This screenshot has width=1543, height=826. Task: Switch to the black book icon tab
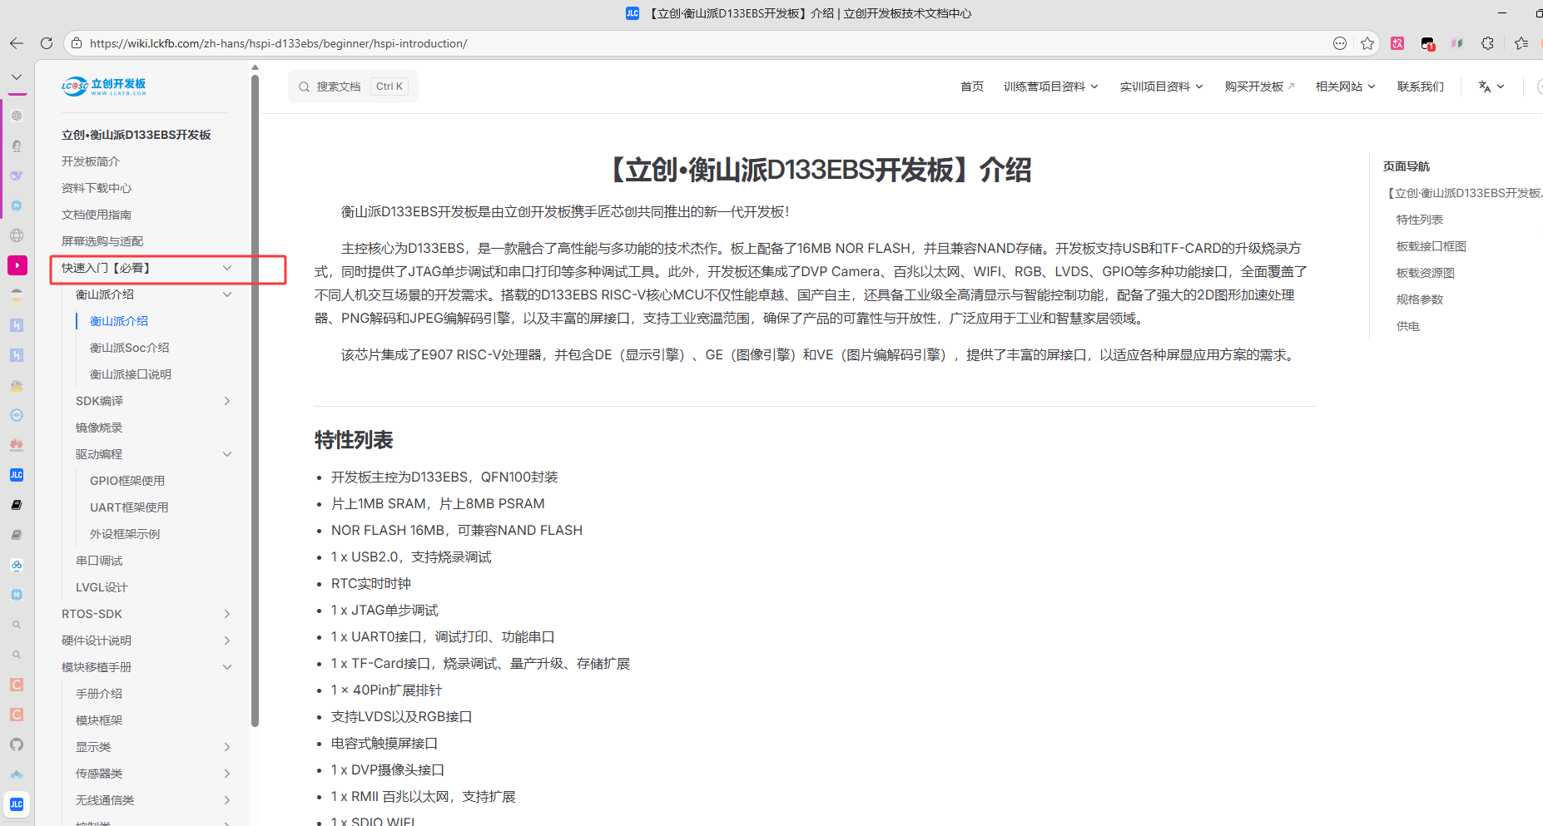point(17,505)
